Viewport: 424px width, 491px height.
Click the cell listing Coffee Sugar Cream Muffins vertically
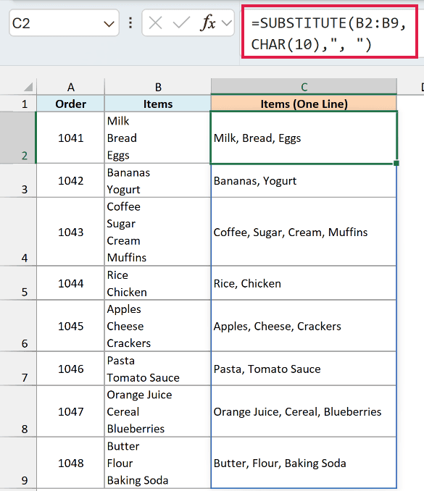[158, 232]
